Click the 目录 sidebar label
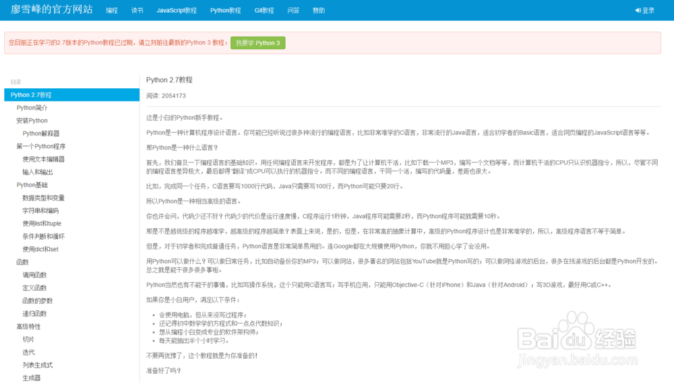Viewport: 674px width, 383px height. tap(16, 81)
